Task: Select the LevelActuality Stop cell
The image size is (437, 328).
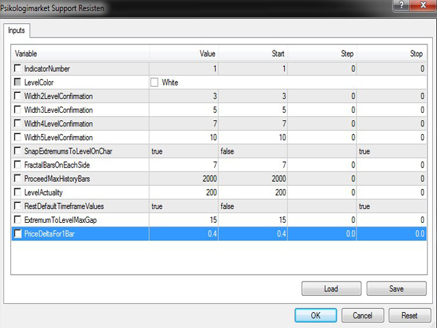Action: (391, 192)
